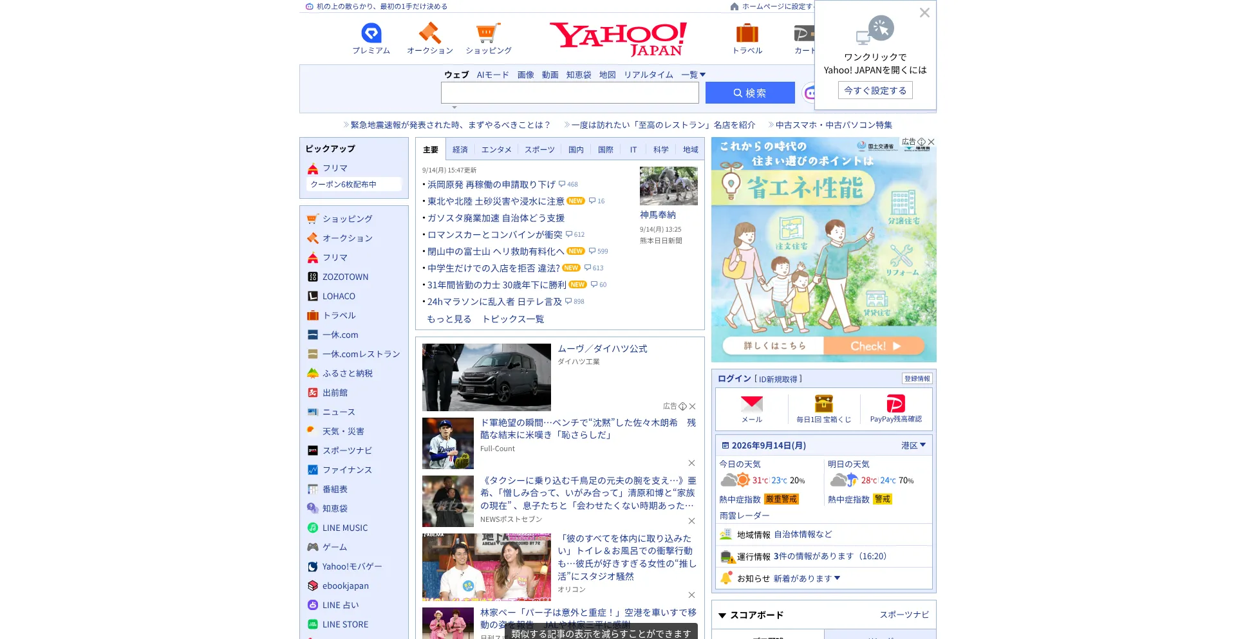
Task: Expand the 一覧 search category dropdown
Action: click(693, 75)
